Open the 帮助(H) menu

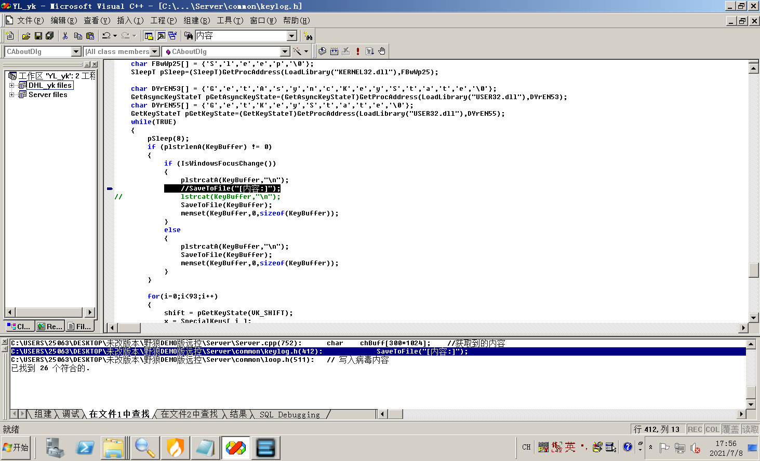tap(297, 20)
